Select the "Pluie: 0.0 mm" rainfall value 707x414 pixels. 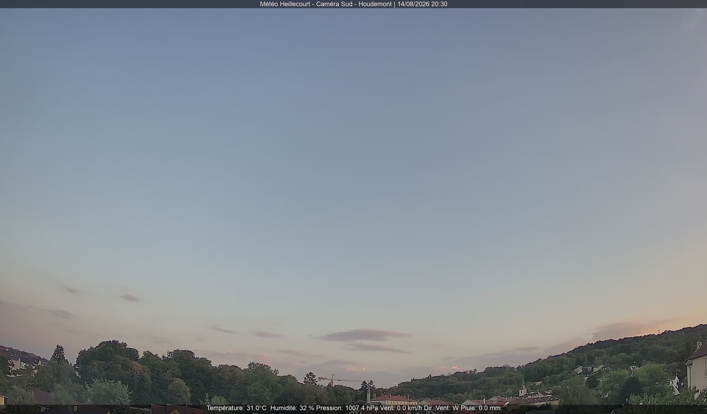(480, 408)
